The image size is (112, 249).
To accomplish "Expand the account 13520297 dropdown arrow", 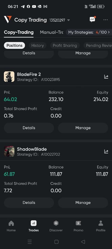I will pos(68,20).
